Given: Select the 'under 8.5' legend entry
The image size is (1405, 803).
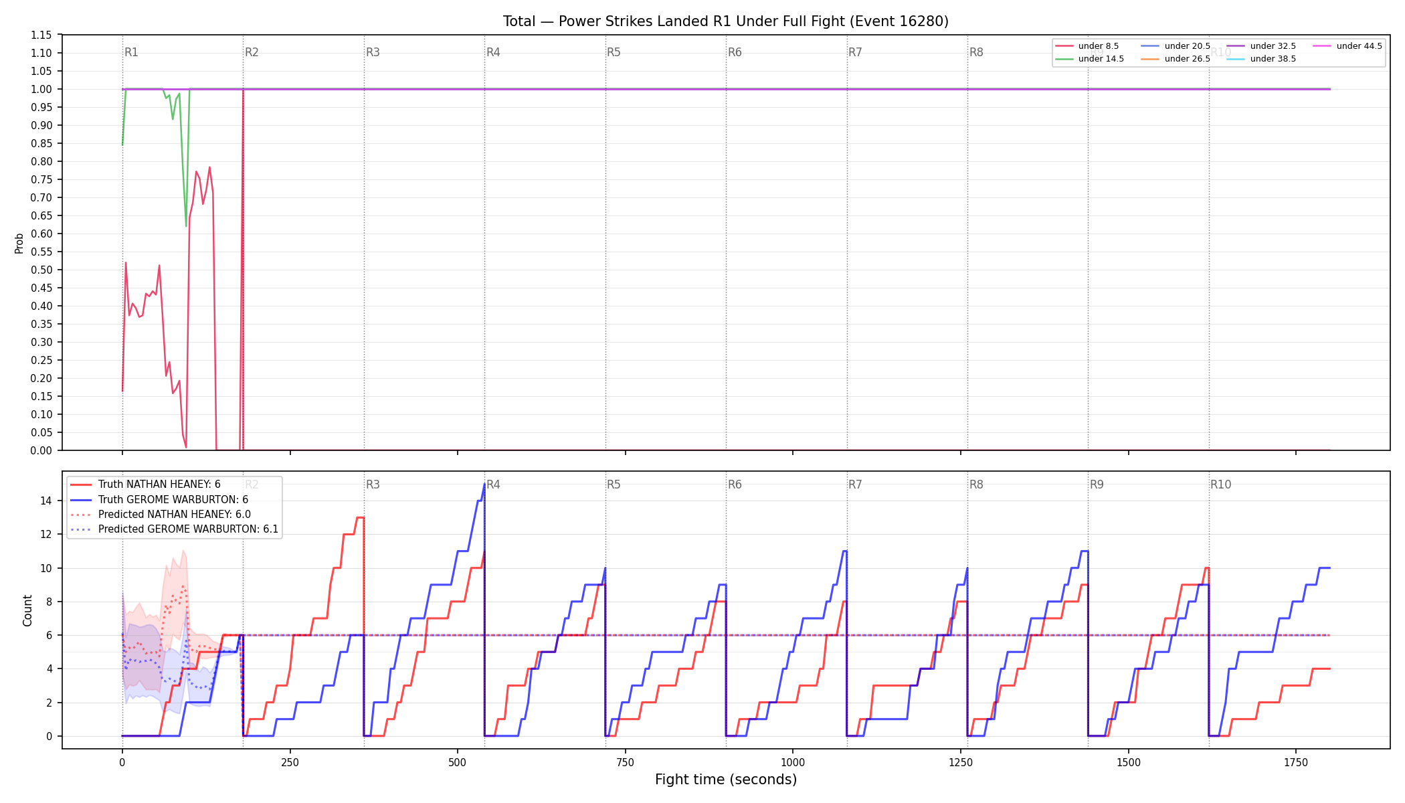Looking at the screenshot, I should pos(1087,46).
